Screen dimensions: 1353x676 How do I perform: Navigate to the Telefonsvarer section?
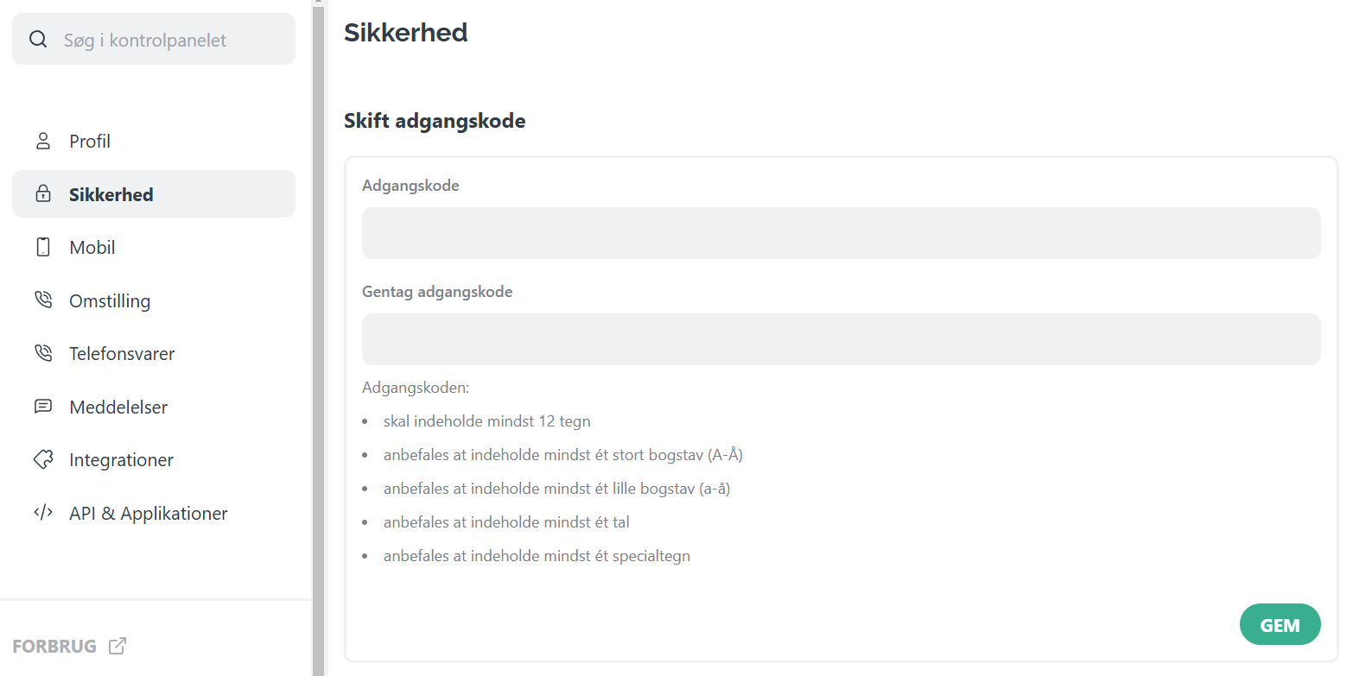click(x=122, y=353)
